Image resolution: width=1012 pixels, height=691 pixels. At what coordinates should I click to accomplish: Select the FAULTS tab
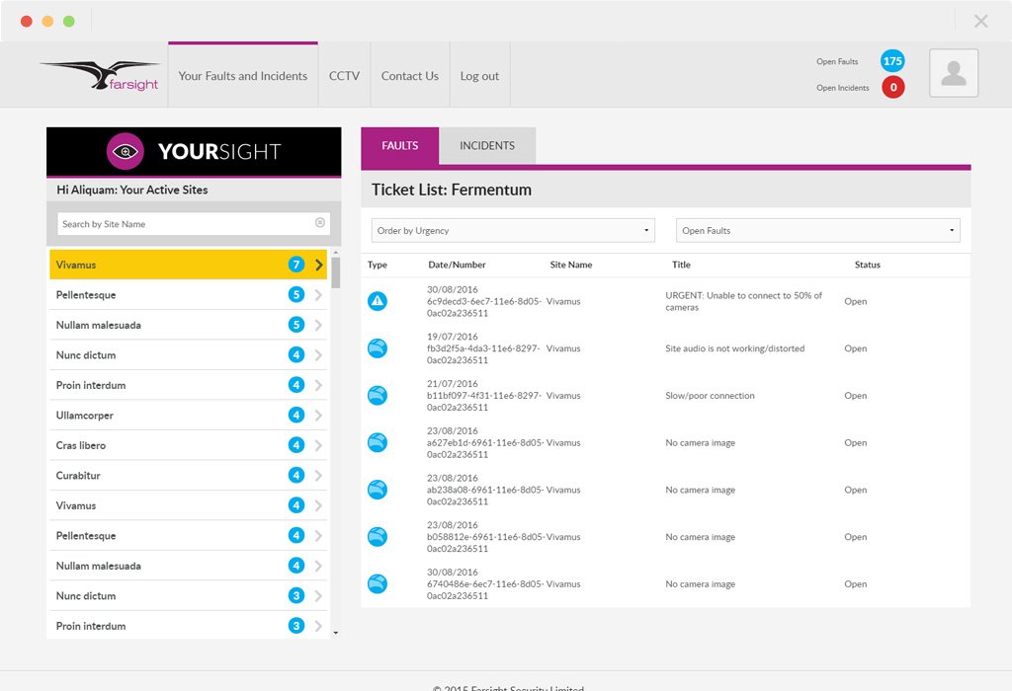pos(399,144)
